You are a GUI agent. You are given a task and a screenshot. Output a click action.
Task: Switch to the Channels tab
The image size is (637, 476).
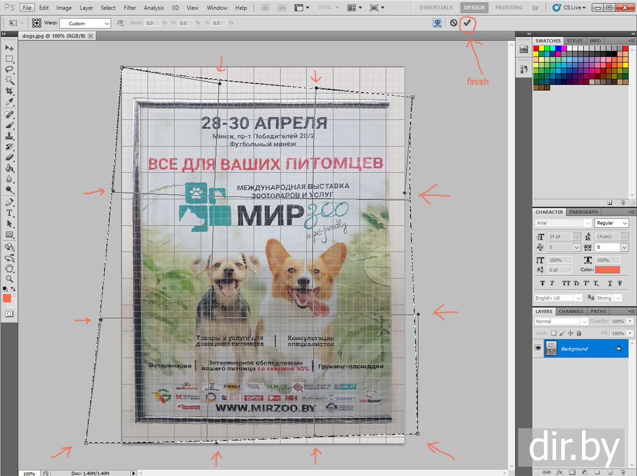pos(571,312)
